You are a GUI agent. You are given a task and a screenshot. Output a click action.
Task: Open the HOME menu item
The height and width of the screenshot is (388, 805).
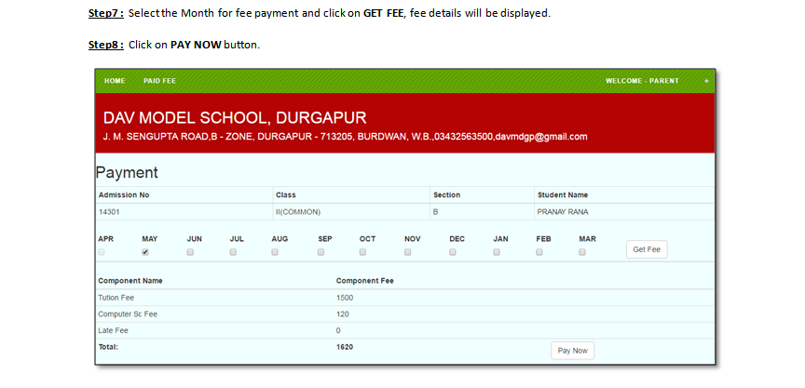click(115, 81)
